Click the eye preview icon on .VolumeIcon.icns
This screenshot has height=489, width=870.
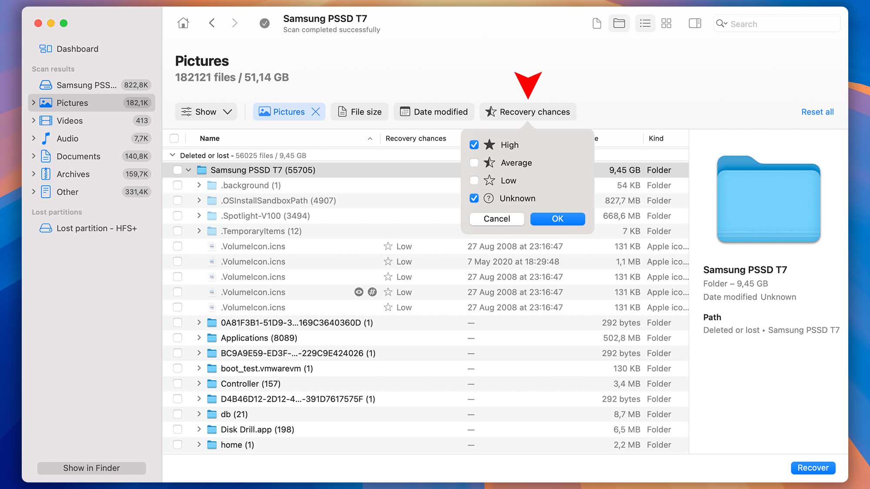point(358,292)
